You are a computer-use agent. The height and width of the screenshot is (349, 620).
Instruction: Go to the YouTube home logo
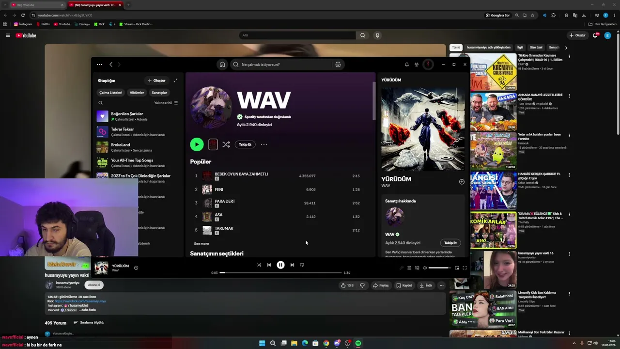coord(26,35)
